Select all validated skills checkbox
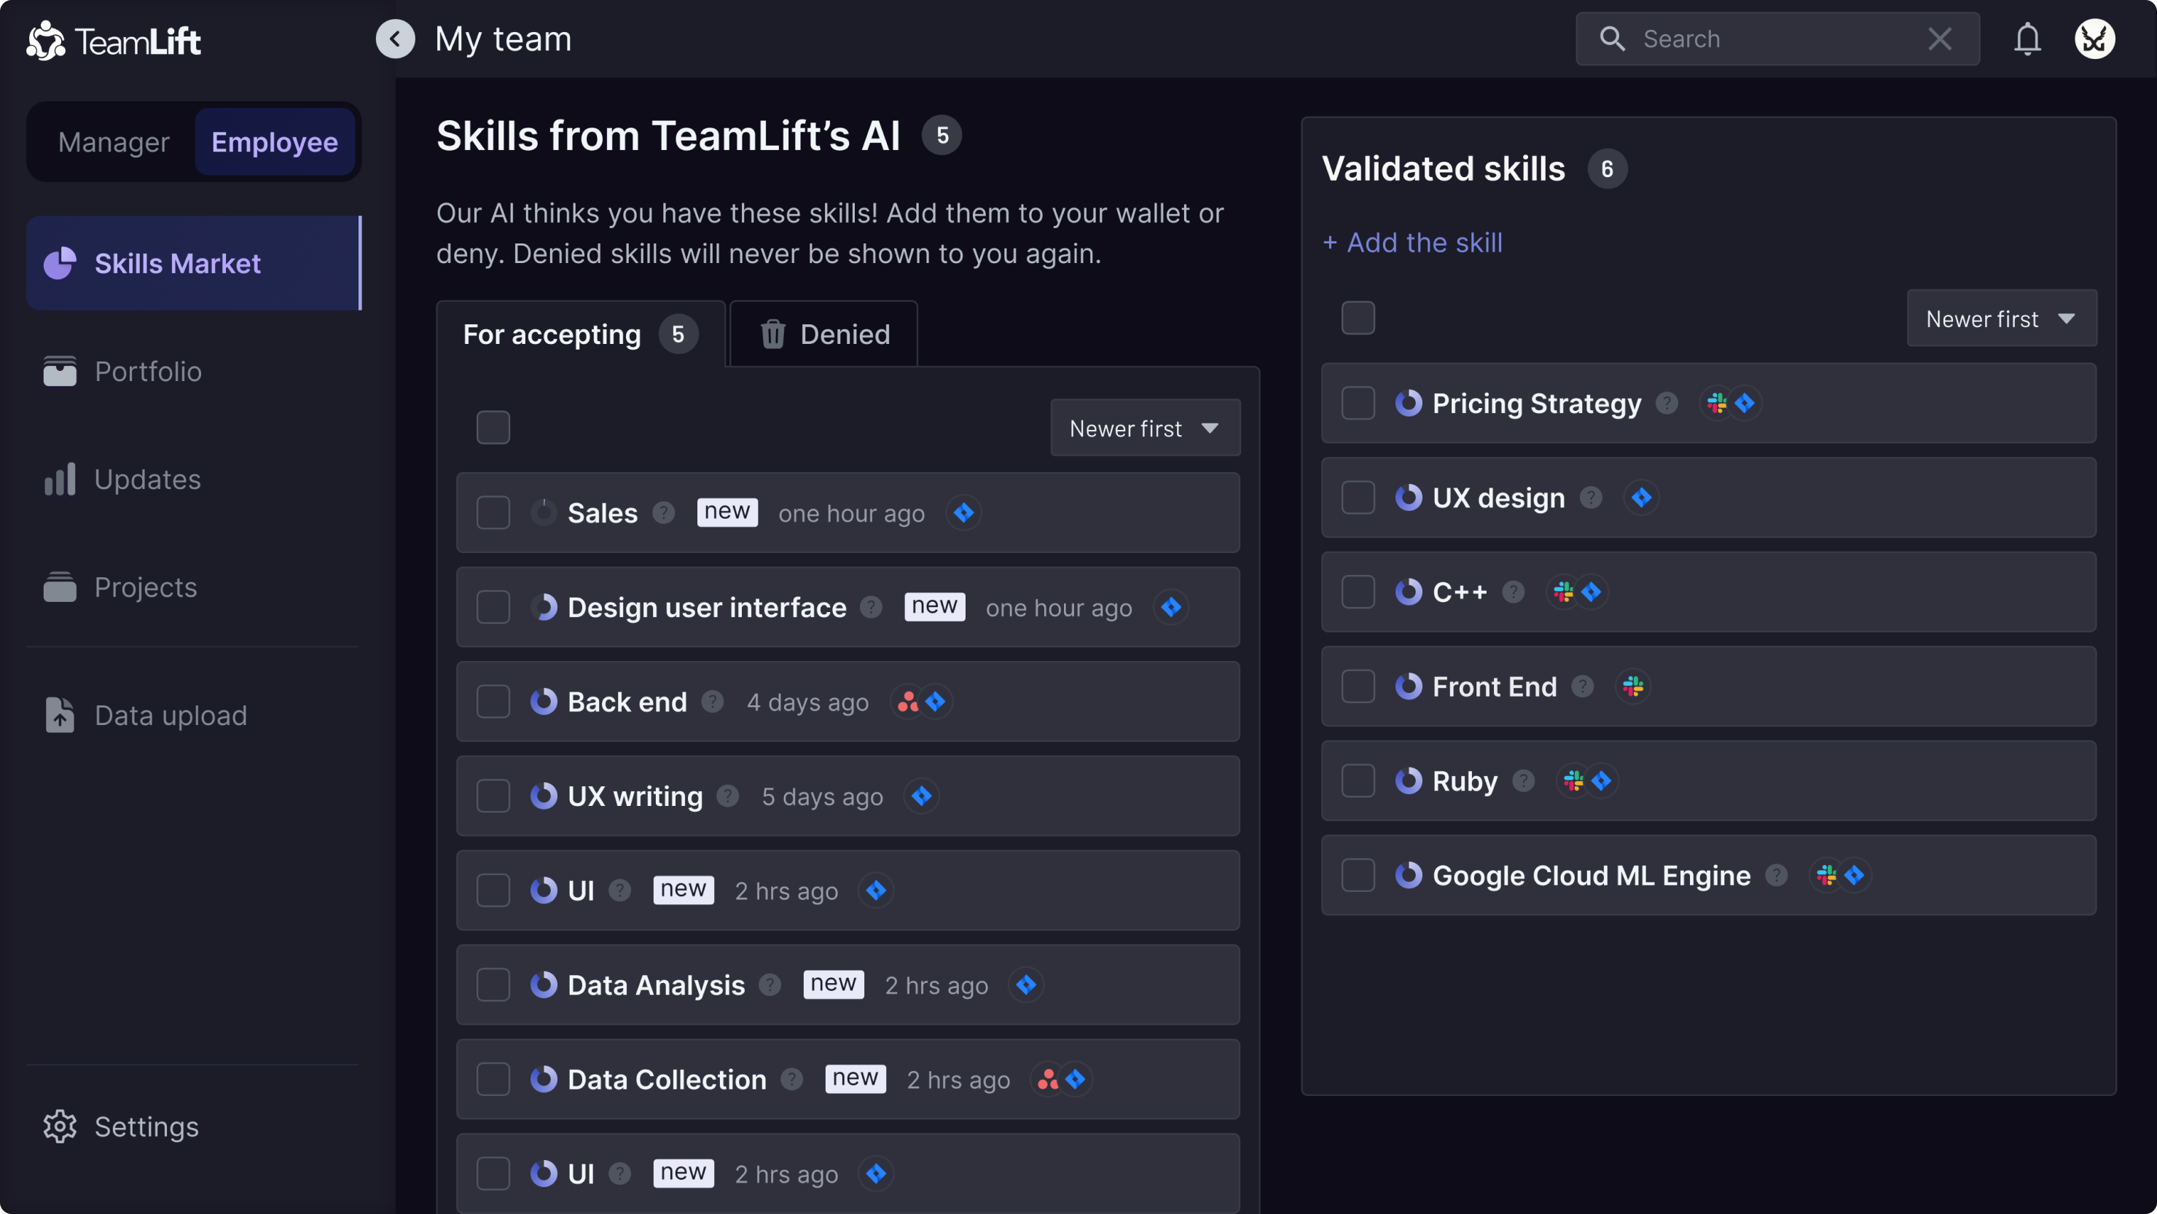 pyautogui.click(x=1358, y=317)
